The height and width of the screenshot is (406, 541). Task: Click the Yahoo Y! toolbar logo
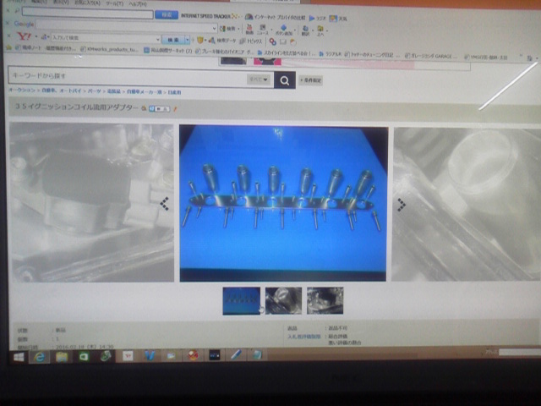click(x=24, y=36)
